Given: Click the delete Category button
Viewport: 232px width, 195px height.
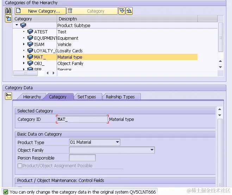Looking at the screenshot, I should 92,11.
